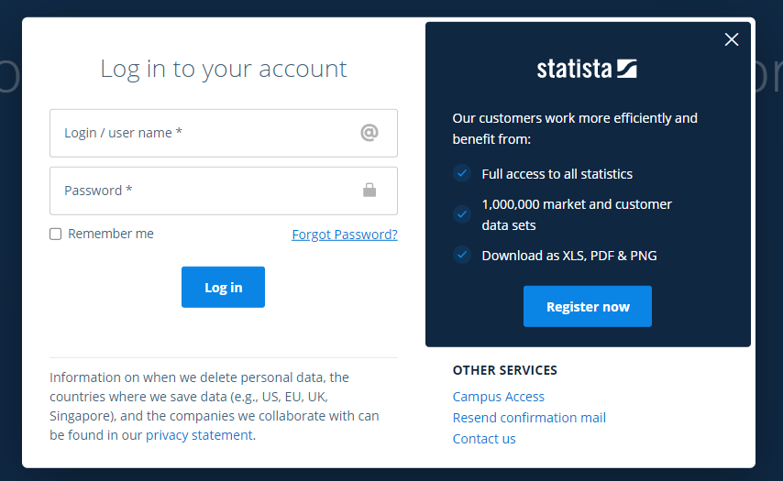Open the Forgot Password? link
Screen dimensions: 783x481
345,235
